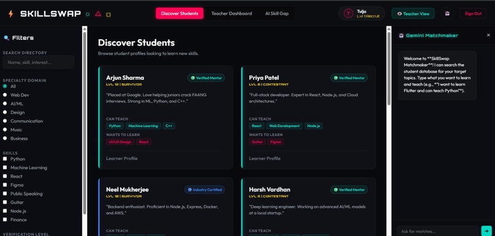Toggle Teacher View mode
The height and width of the screenshot is (236, 495).
[413, 13]
